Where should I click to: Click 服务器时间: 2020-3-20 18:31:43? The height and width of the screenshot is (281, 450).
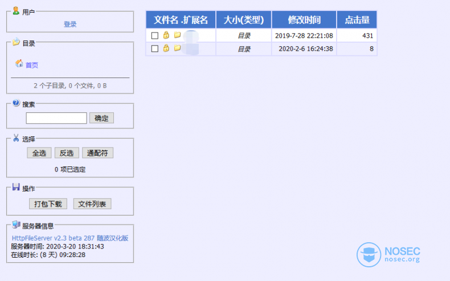tap(58, 247)
